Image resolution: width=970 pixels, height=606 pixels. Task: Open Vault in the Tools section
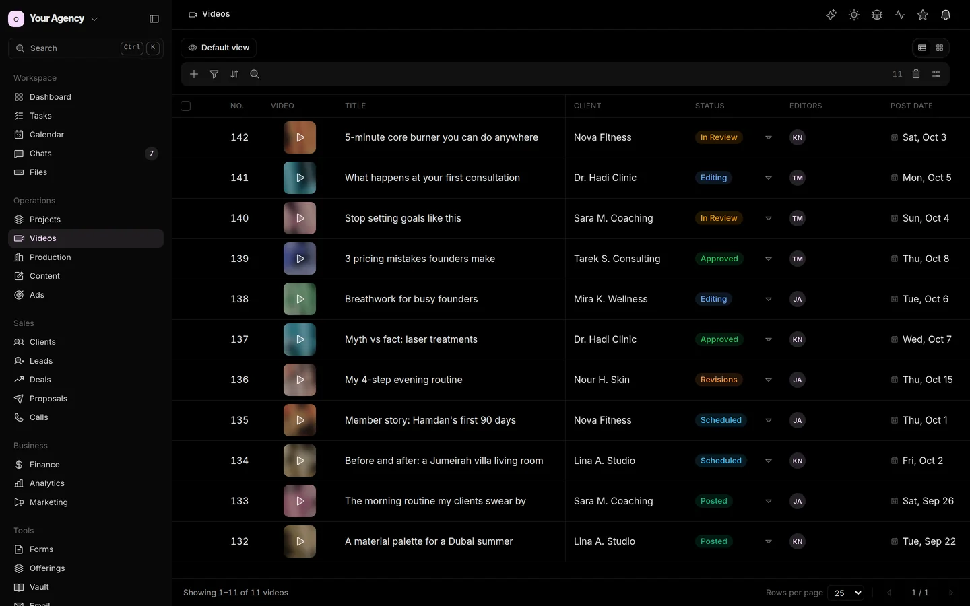click(x=86, y=587)
